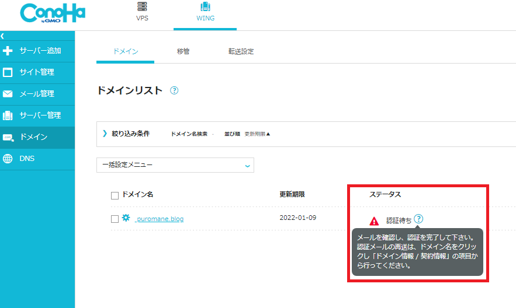Click the plus icon for サーバー追加
The image size is (516, 308).
(7, 51)
